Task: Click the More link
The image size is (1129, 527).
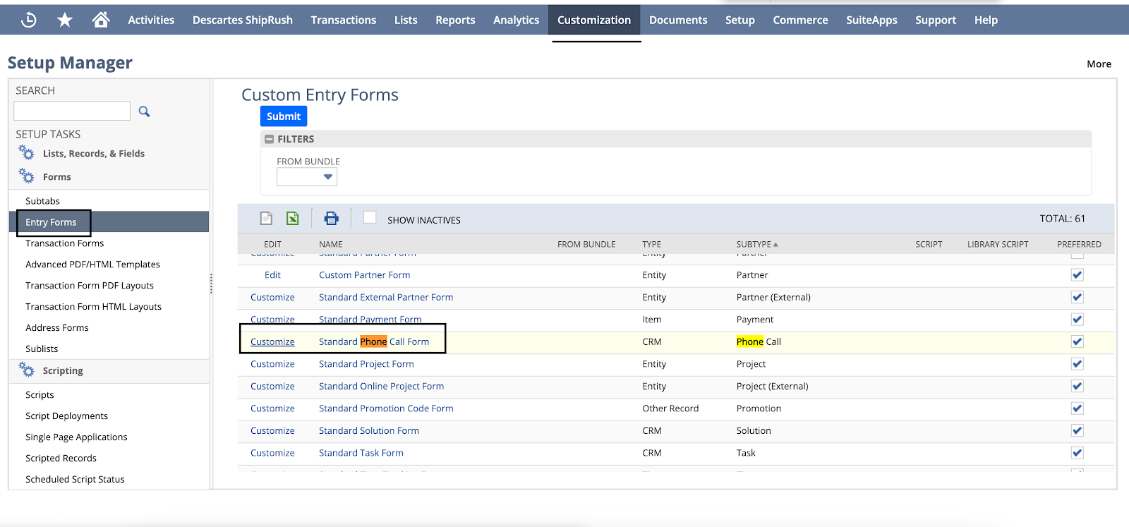Action: point(1099,63)
